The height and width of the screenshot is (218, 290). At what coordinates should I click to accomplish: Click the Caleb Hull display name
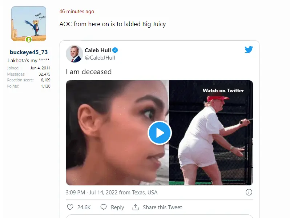(x=98, y=51)
